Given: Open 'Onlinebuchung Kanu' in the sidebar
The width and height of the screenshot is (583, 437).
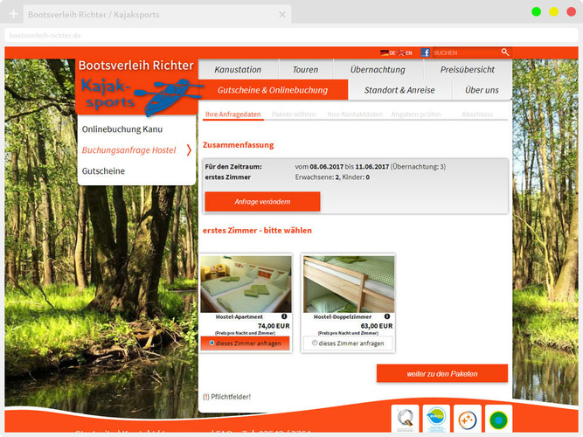Looking at the screenshot, I should [122, 129].
